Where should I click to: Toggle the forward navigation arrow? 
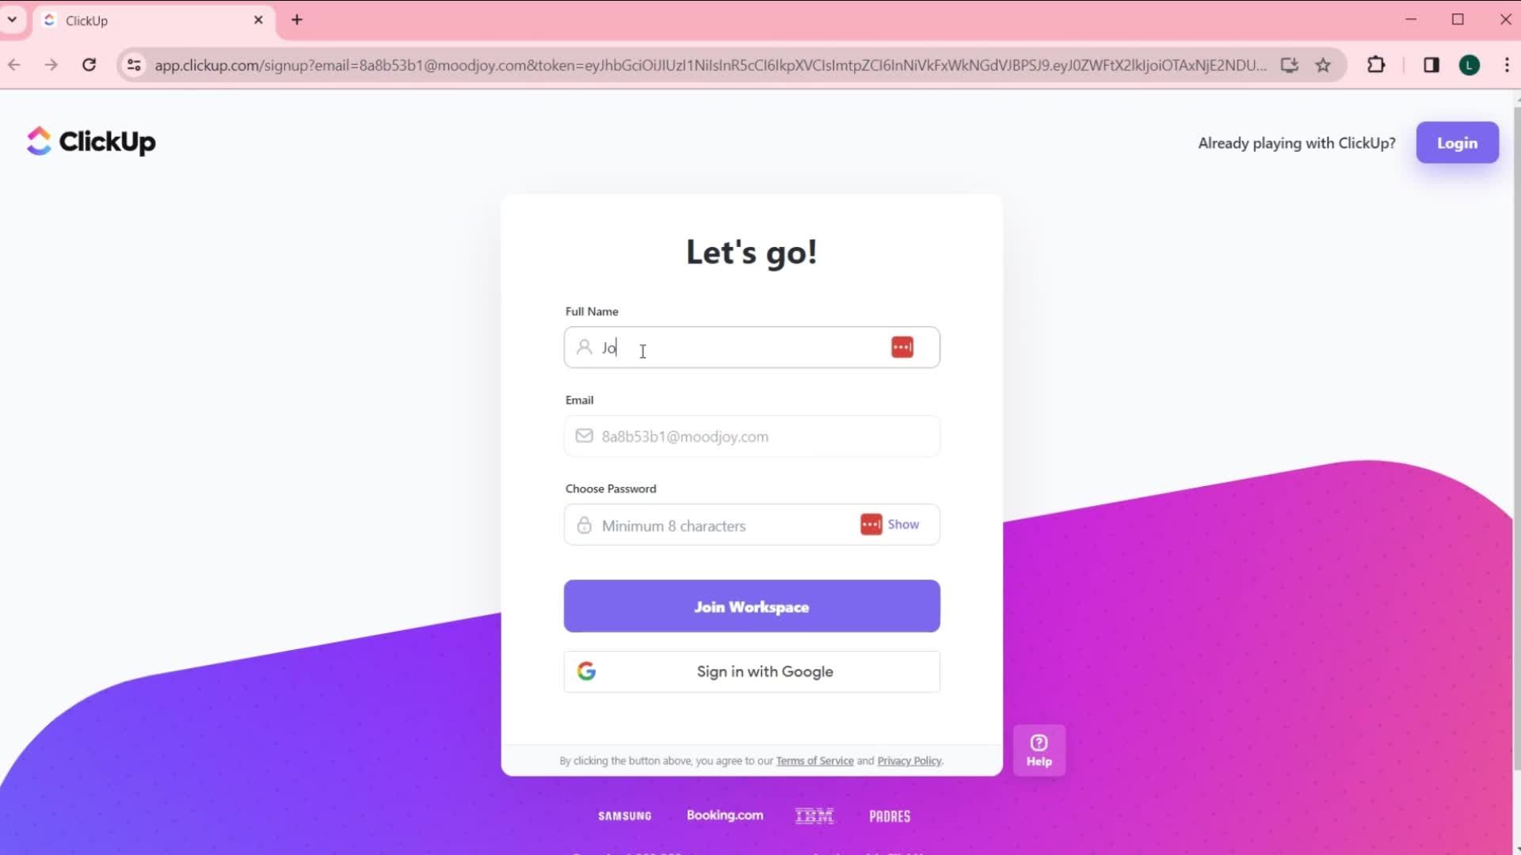(x=51, y=65)
